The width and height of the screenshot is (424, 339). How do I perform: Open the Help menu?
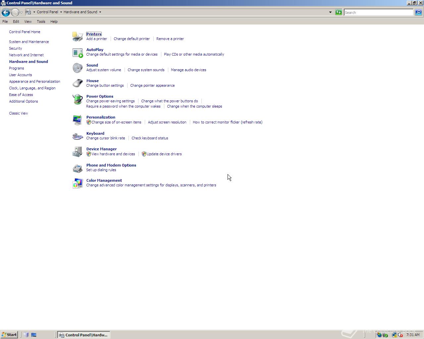click(x=54, y=22)
